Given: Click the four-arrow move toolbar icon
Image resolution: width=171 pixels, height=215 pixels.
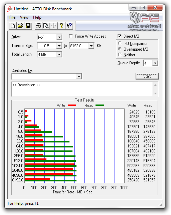Looking at the screenshot, I should (54, 26).
